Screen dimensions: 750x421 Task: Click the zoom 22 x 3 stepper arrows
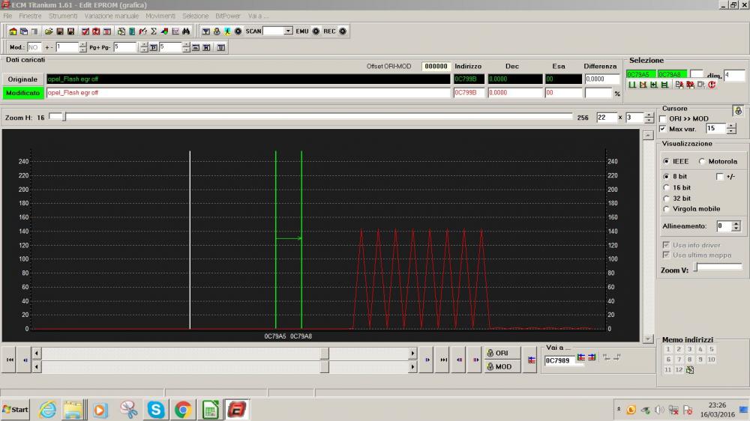(x=649, y=118)
